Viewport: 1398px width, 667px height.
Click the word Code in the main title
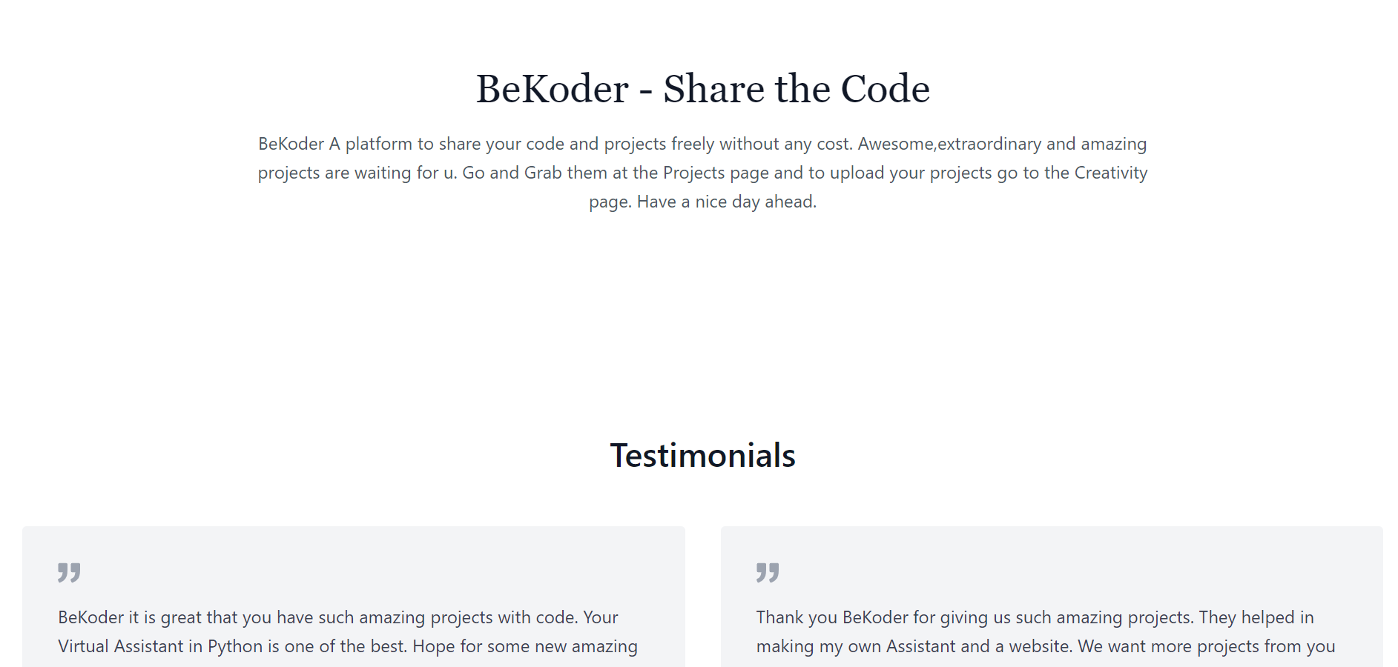(x=886, y=89)
